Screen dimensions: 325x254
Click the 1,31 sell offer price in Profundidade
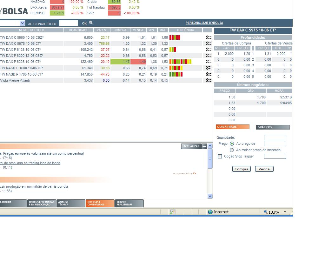(268, 54)
